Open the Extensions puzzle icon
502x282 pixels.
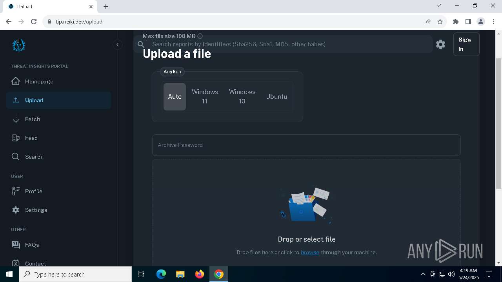456,22
